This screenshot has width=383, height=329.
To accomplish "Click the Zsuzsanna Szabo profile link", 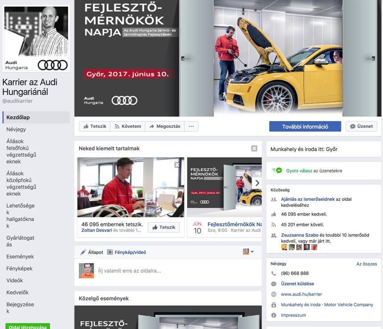I will 300,235.
